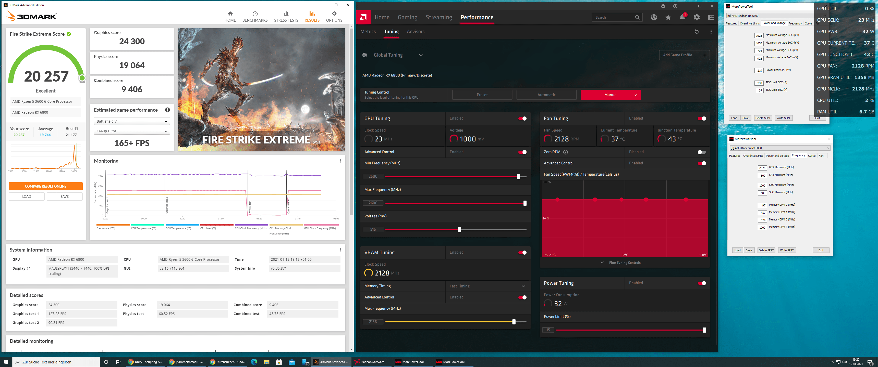
Task: Open the Windows Start menu
Action: 6,362
